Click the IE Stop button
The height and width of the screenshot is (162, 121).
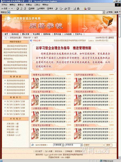click(x=17, y=9)
